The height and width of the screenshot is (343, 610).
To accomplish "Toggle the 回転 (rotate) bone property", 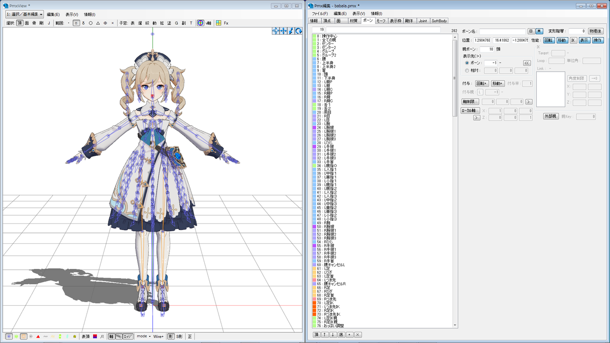I will [x=549, y=40].
